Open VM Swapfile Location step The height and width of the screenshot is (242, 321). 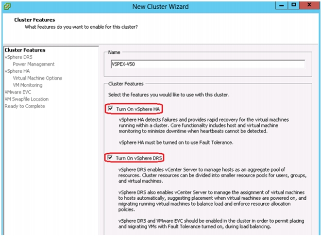27,99
